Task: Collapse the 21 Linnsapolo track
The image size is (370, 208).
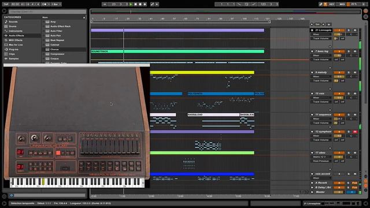Action: click(312, 31)
